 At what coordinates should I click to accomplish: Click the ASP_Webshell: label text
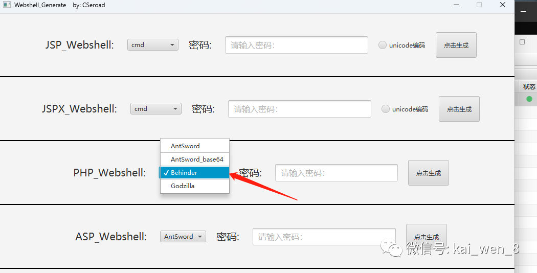(111, 237)
